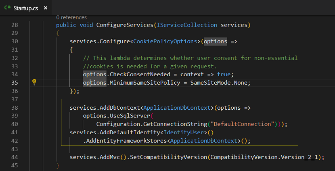Click CheckConsentNeeded property on line 34

point(140,74)
